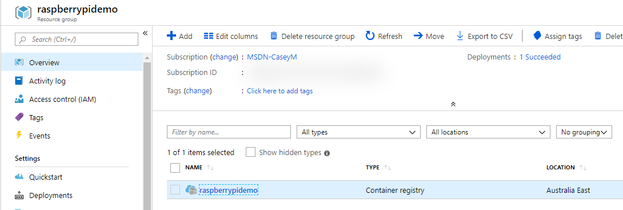Click the Overview cube icon in sidebar

19,62
